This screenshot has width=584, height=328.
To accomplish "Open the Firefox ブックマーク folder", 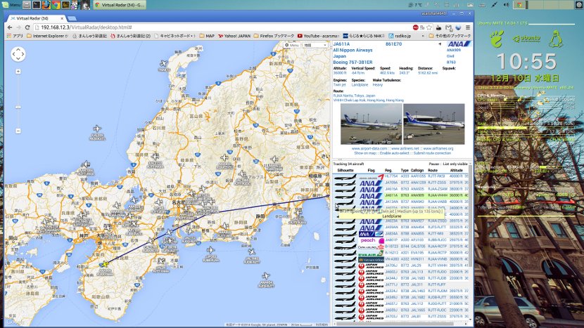I will 274,36.
